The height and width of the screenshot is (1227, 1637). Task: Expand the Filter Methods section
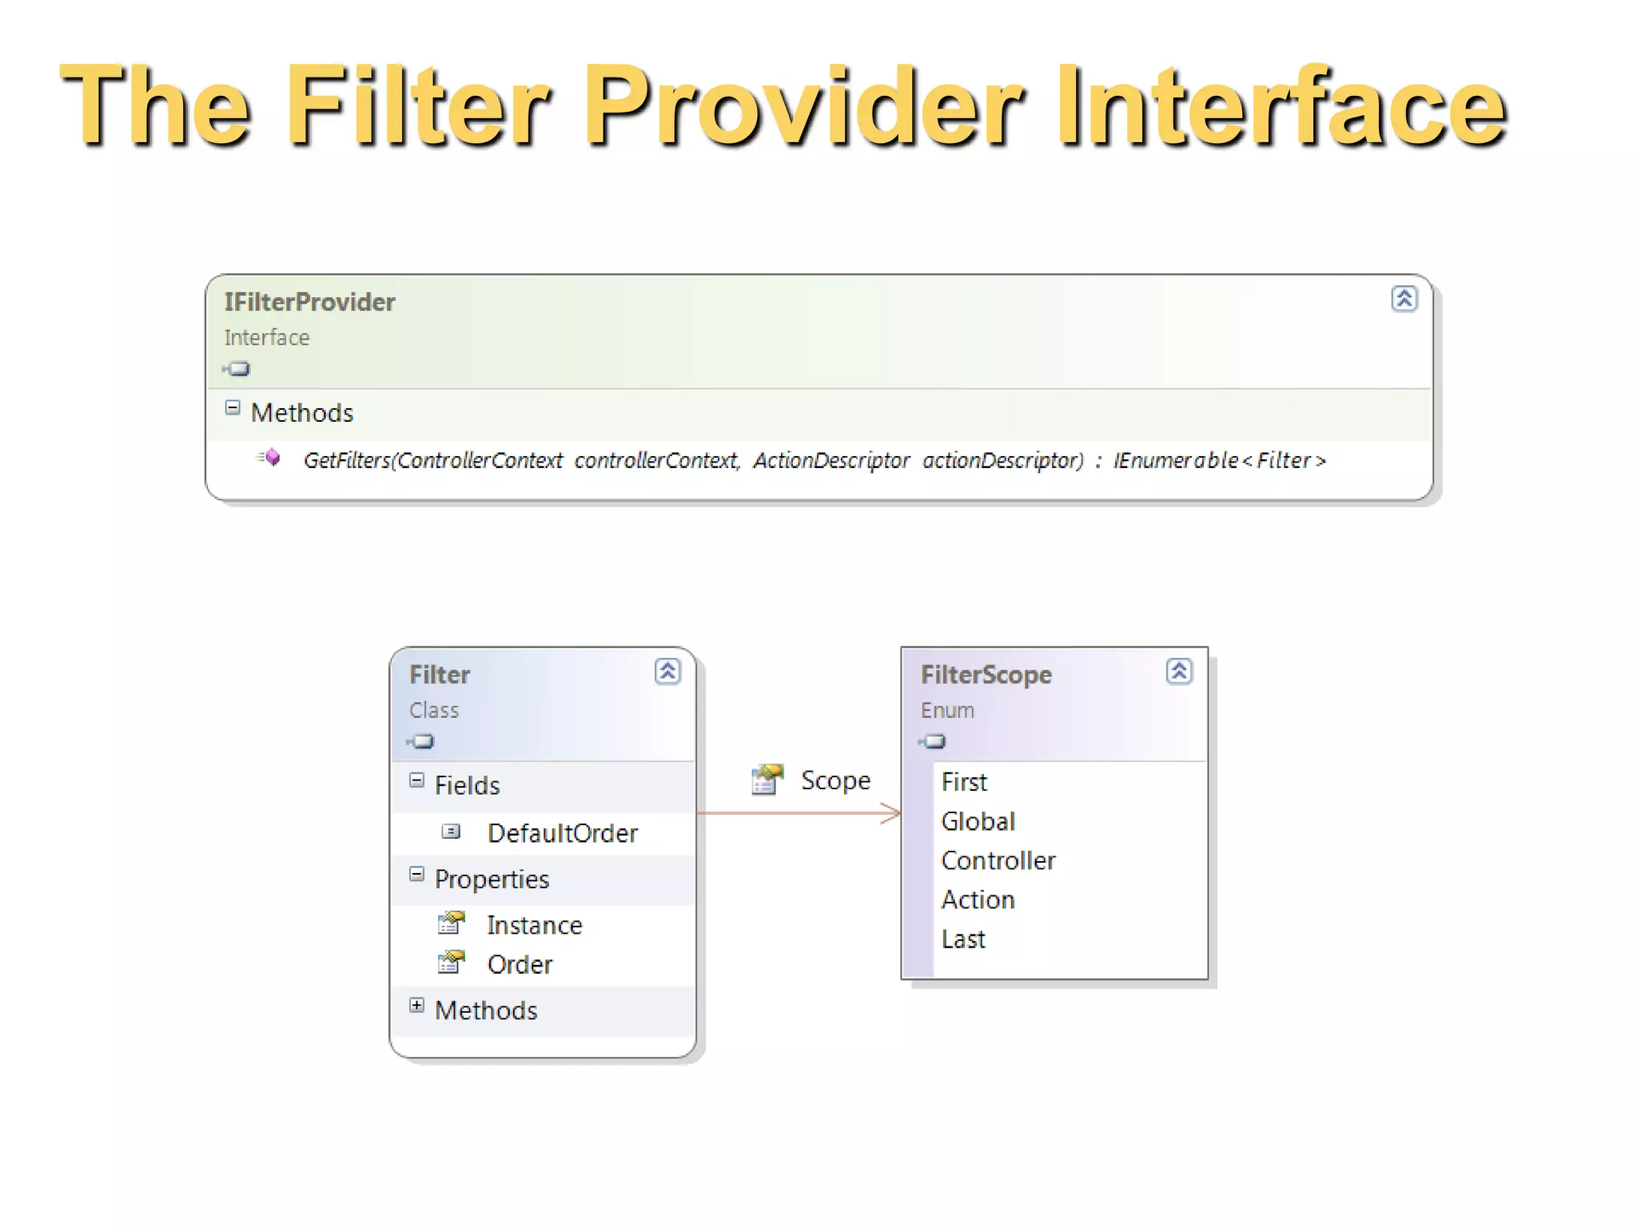click(416, 1006)
